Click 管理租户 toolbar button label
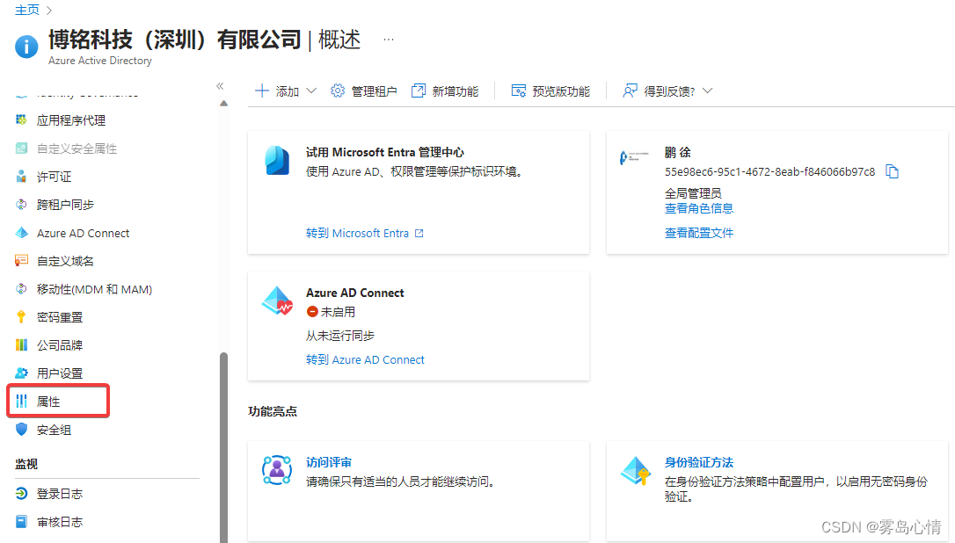Viewport: 955px width, 543px height. pos(374,91)
